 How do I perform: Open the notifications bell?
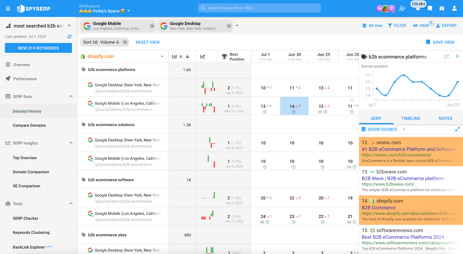[418, 9]
